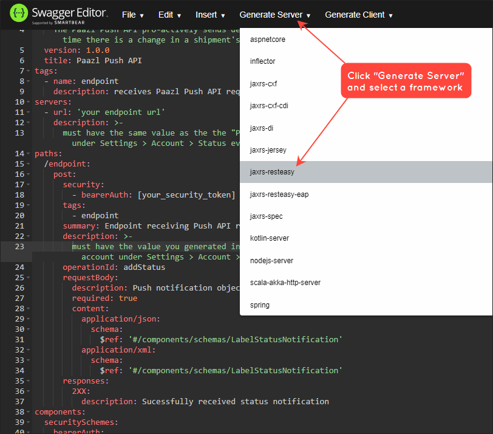Screen dimensions: 493x434
Task: Collapse securitySchemes fold at line 39
Action: click(x=29, y=422)
